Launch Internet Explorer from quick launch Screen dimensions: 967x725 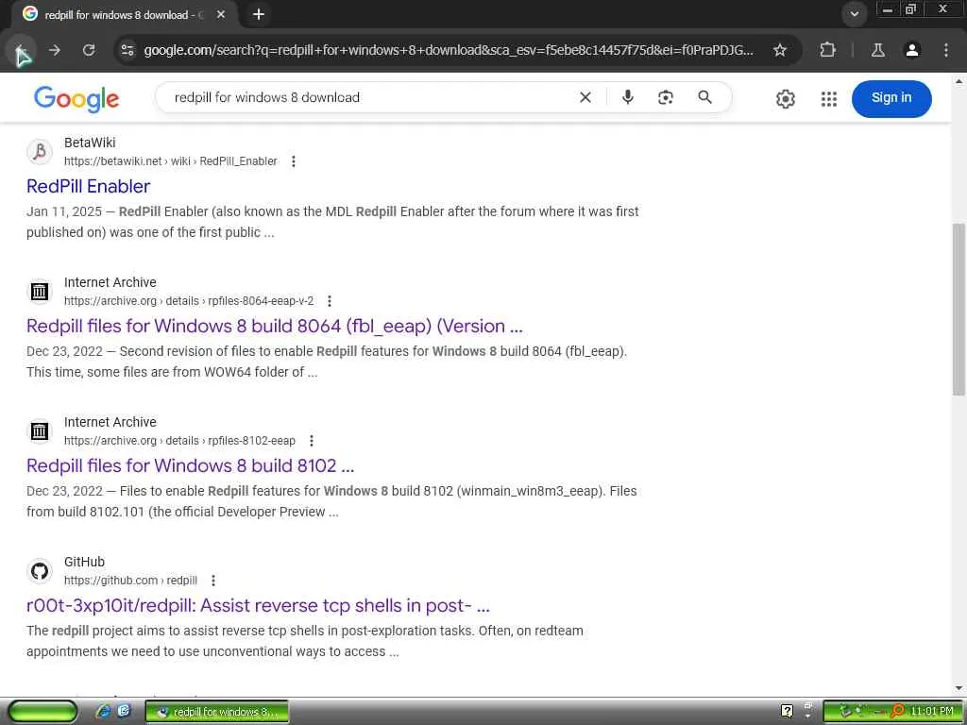click(x=104, y=712)
